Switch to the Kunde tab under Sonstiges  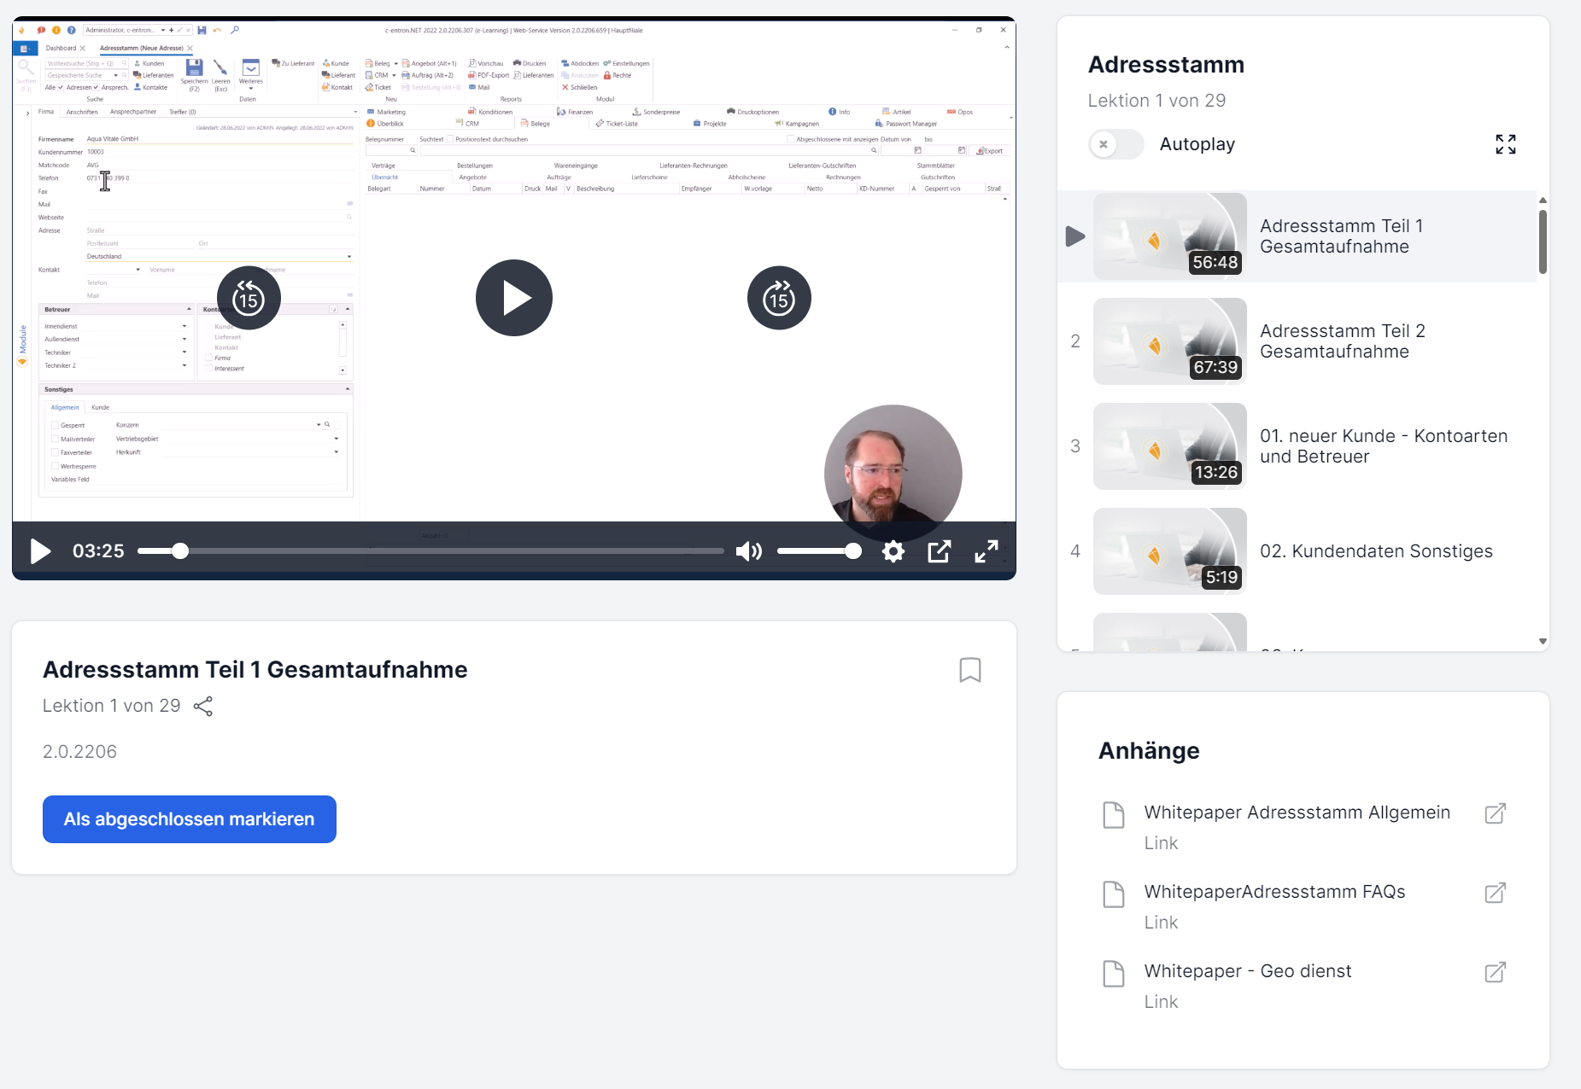[100, 408]
